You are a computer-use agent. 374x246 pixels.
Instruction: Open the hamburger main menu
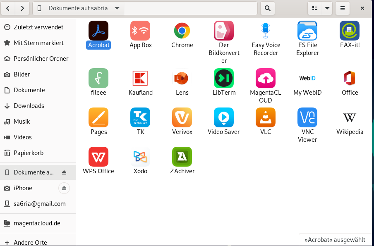pyautogui.click(x=342, y=8)
